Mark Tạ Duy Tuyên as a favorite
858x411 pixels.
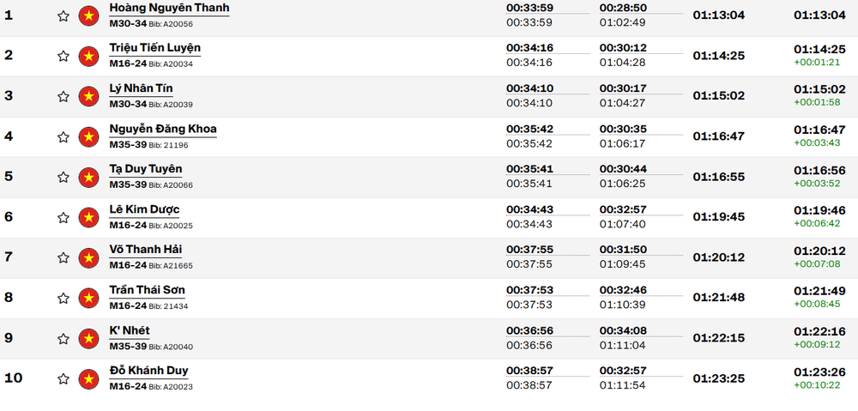tap(63, 177)
